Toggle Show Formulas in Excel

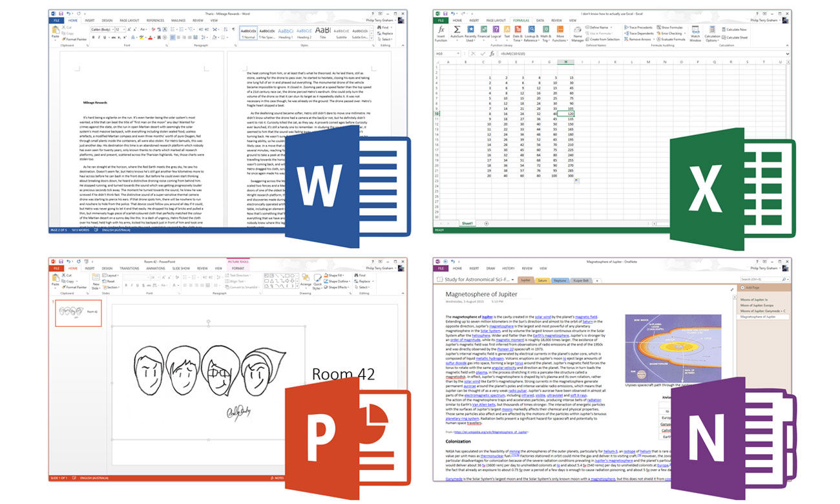(x=669, y=28)
